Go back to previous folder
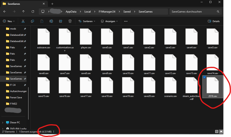 pyautogui.click(x=5, y=12)
